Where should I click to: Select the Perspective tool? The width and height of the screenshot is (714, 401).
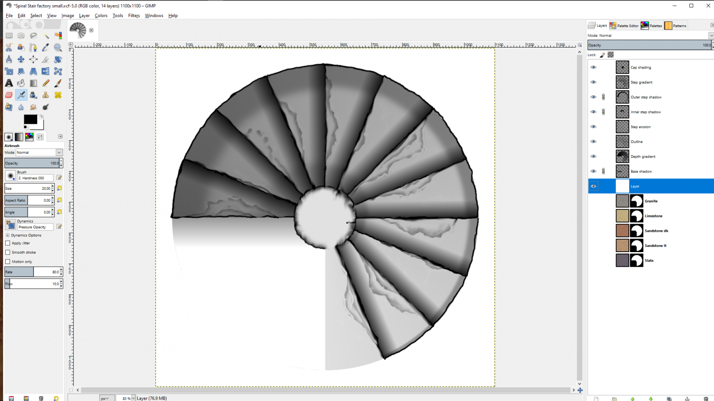pyautogui.click(x=33, y=71)
